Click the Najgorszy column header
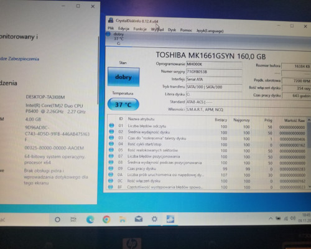This screenshot has width=311, height=249. (x=241, y=120)
